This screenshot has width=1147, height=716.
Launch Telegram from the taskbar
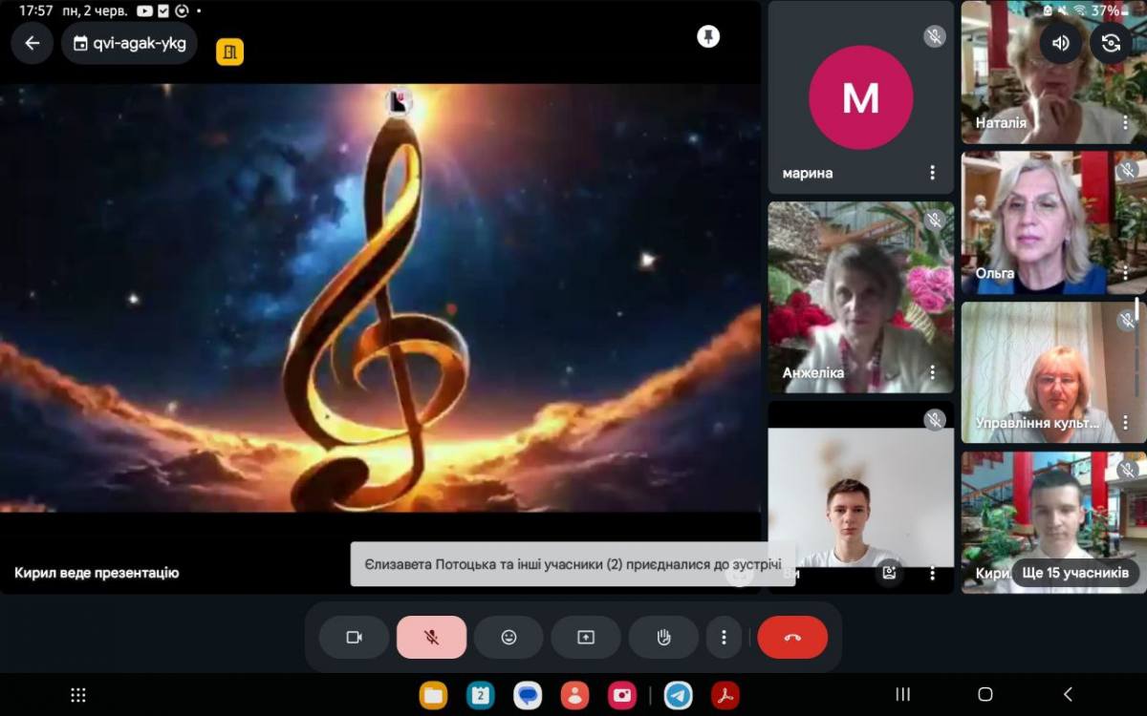tap(679, 694)
